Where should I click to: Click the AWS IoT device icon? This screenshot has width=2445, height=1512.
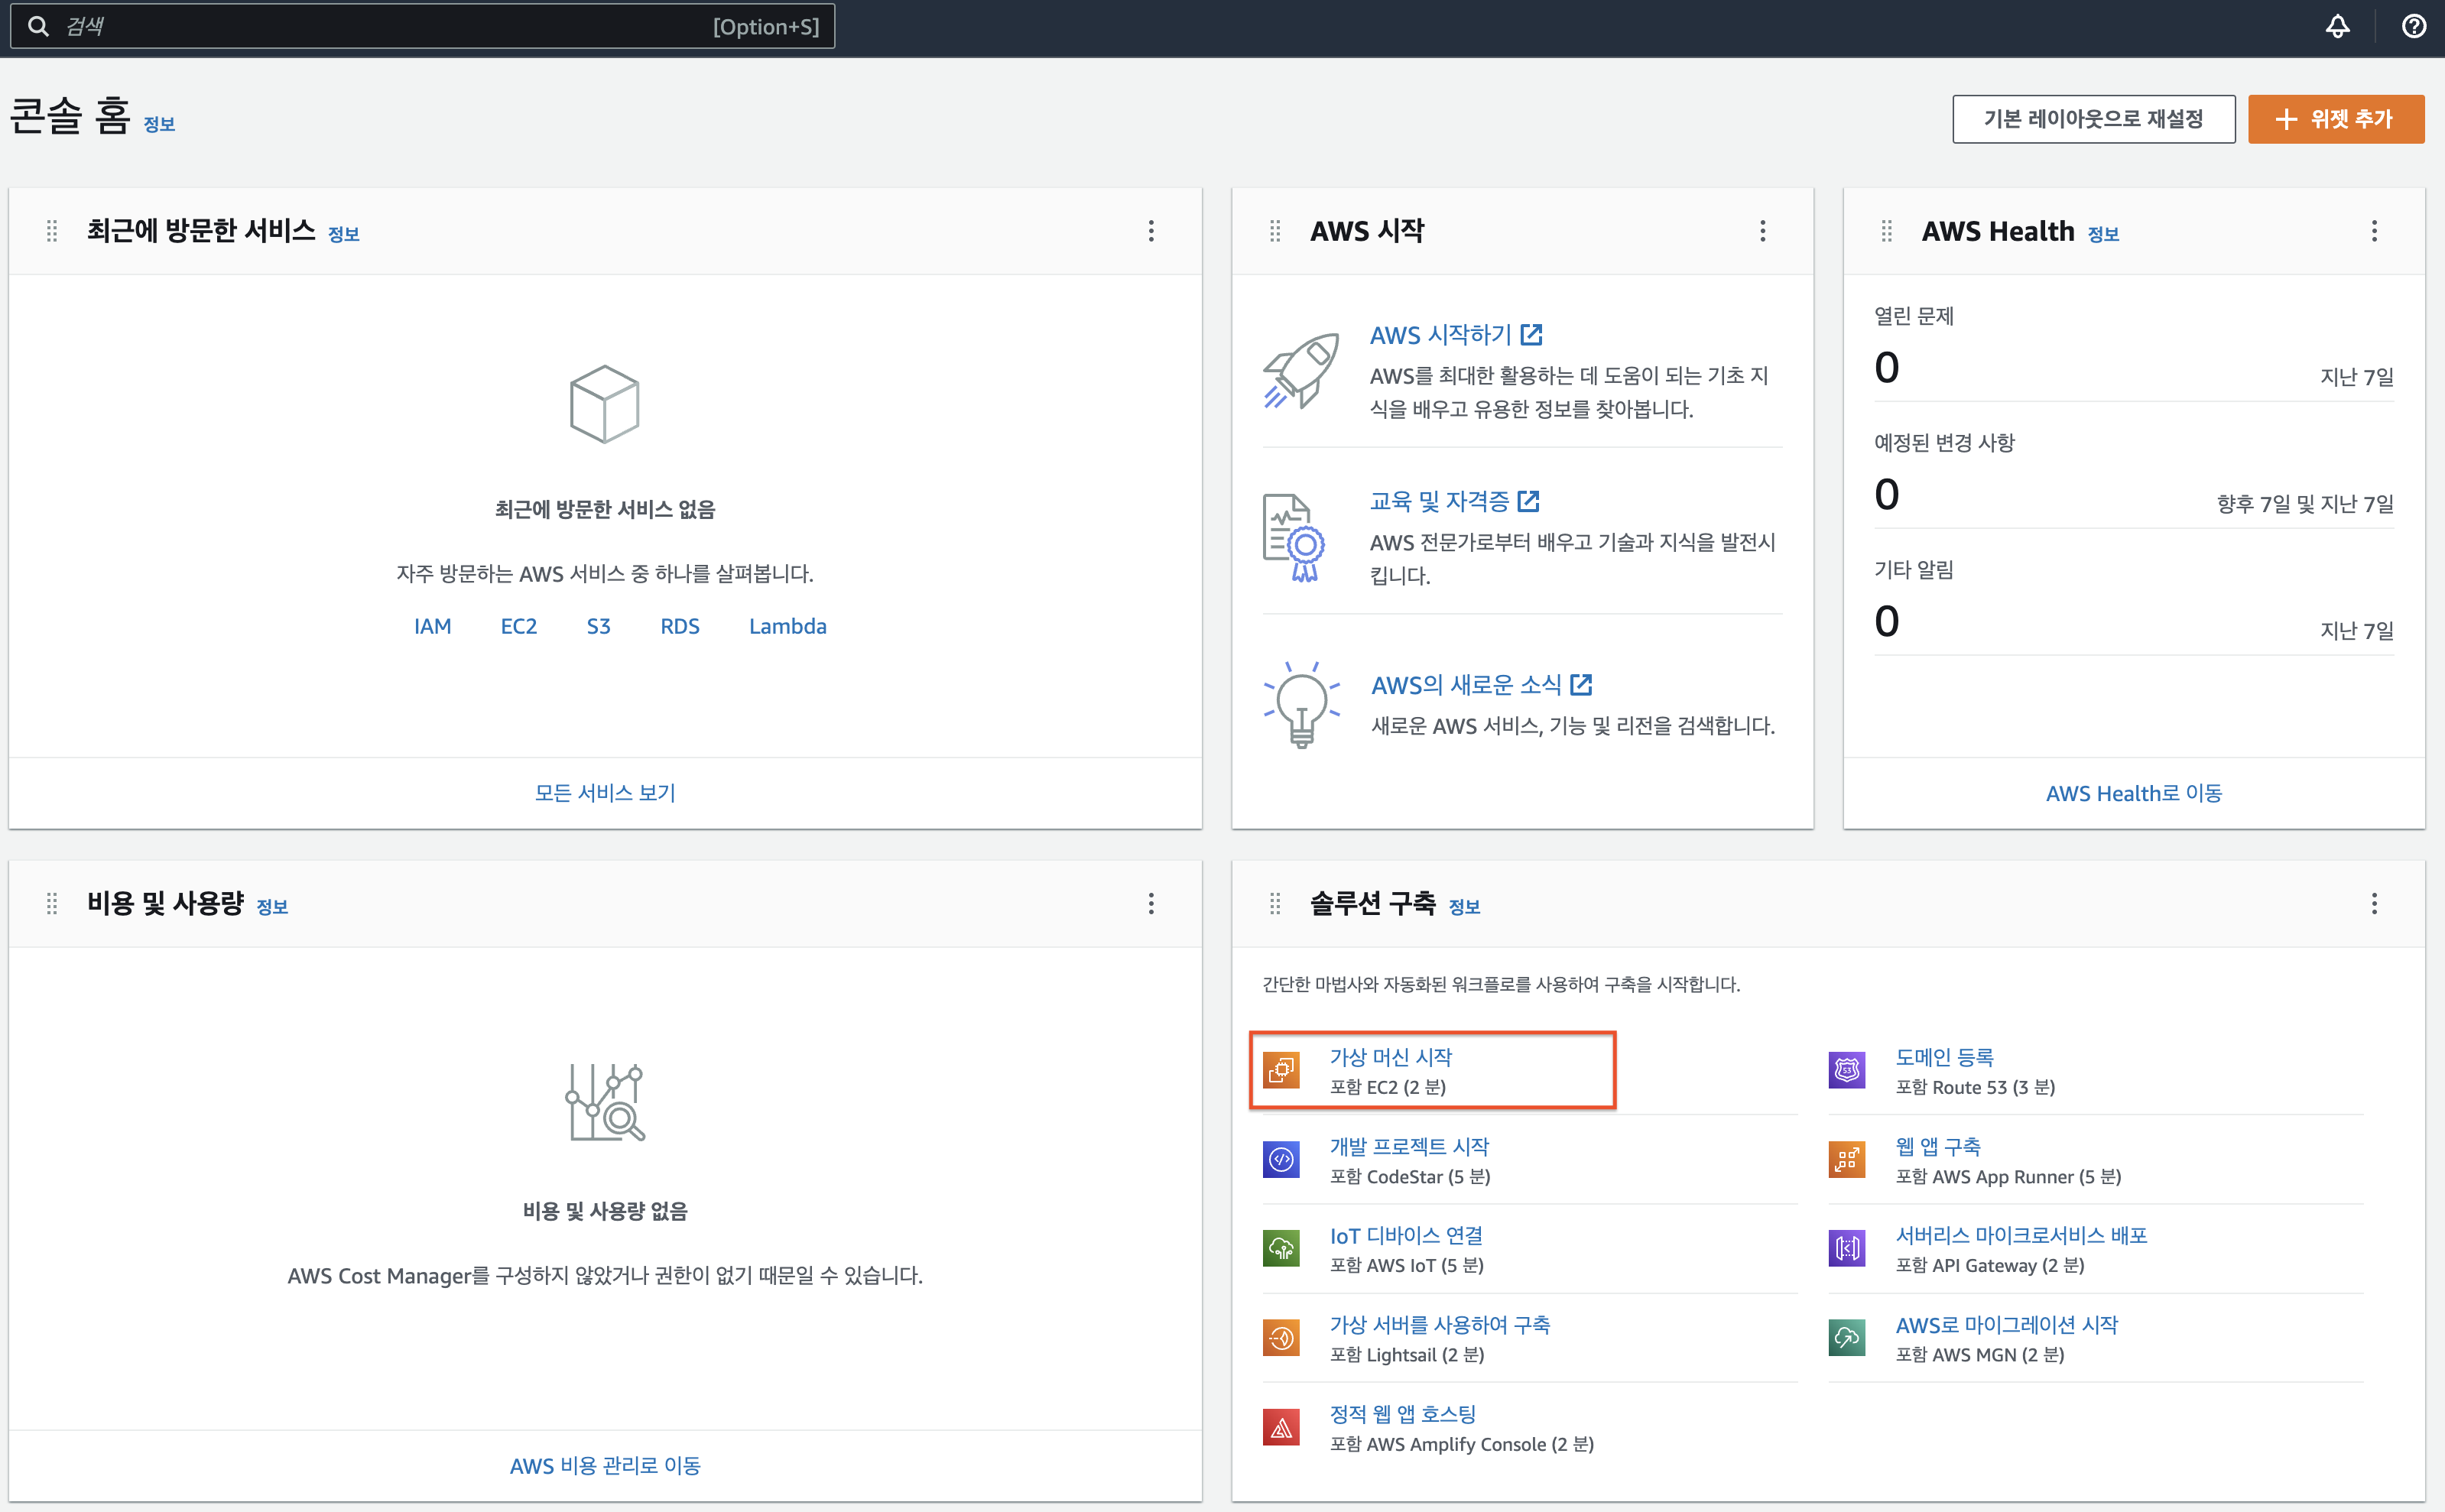click(1281, 1249)
